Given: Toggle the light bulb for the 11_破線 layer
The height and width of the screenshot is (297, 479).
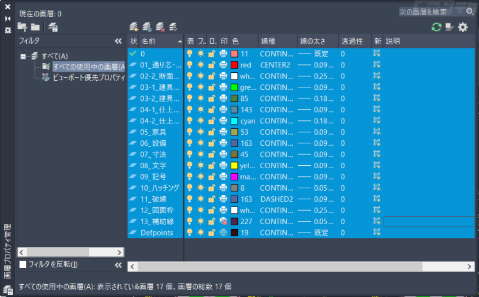Looking at the screenshot, I should point(190,199).
